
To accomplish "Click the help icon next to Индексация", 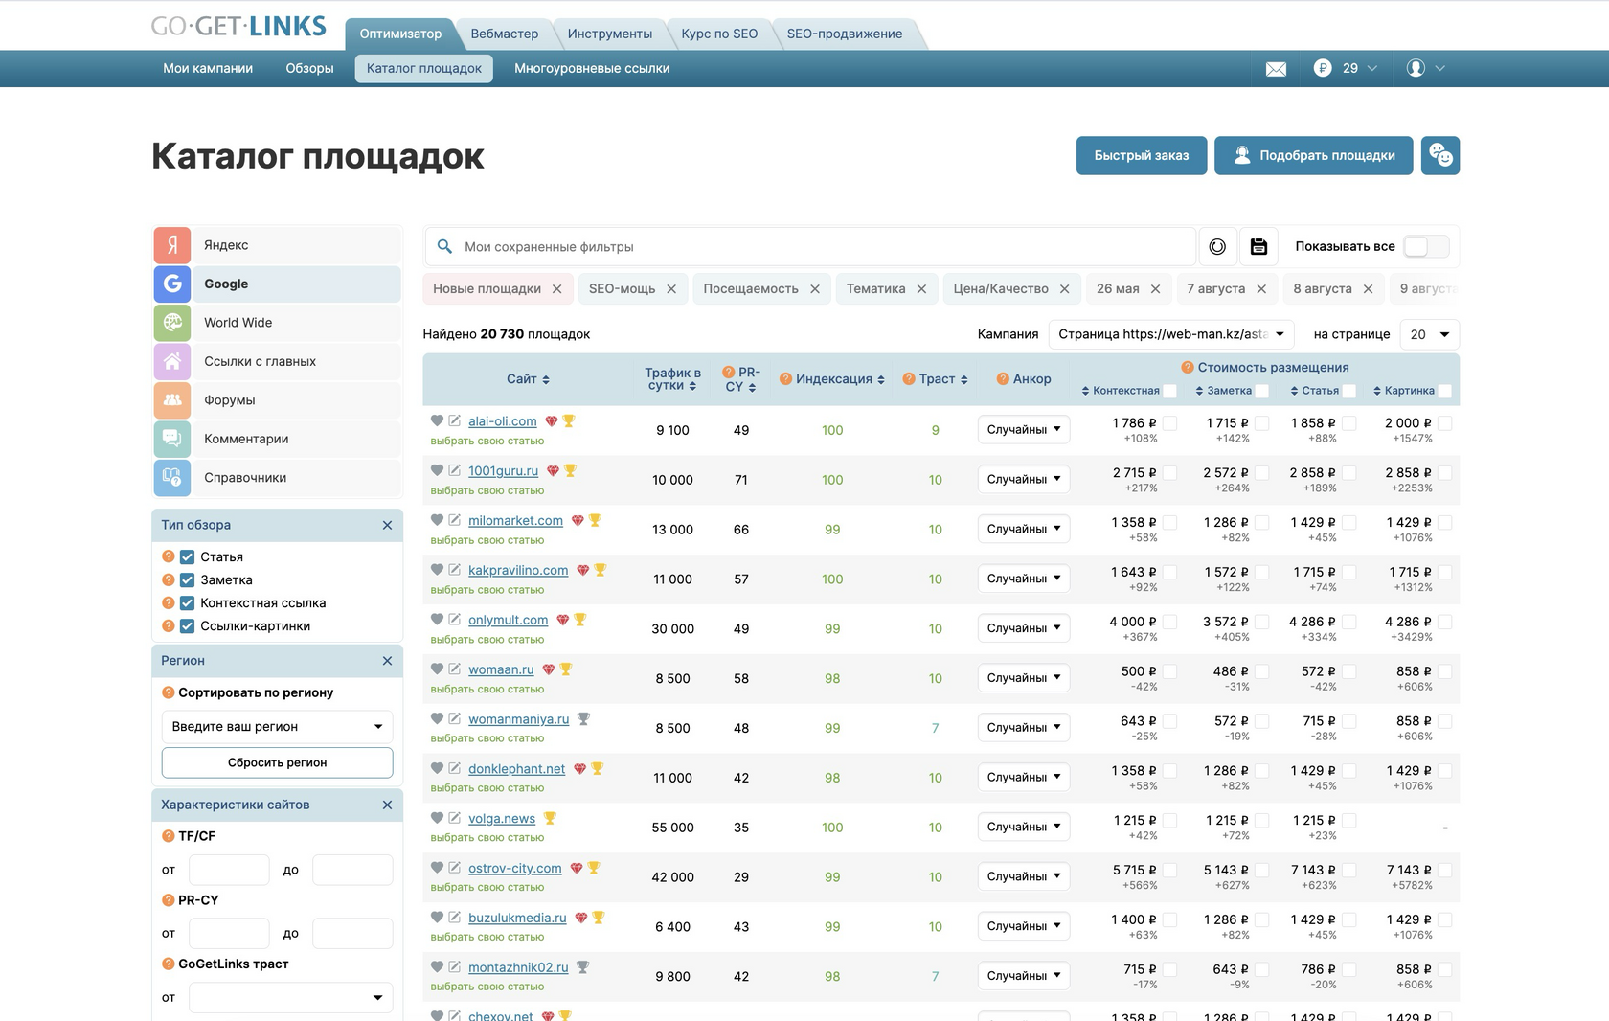I will coord(785,379).
